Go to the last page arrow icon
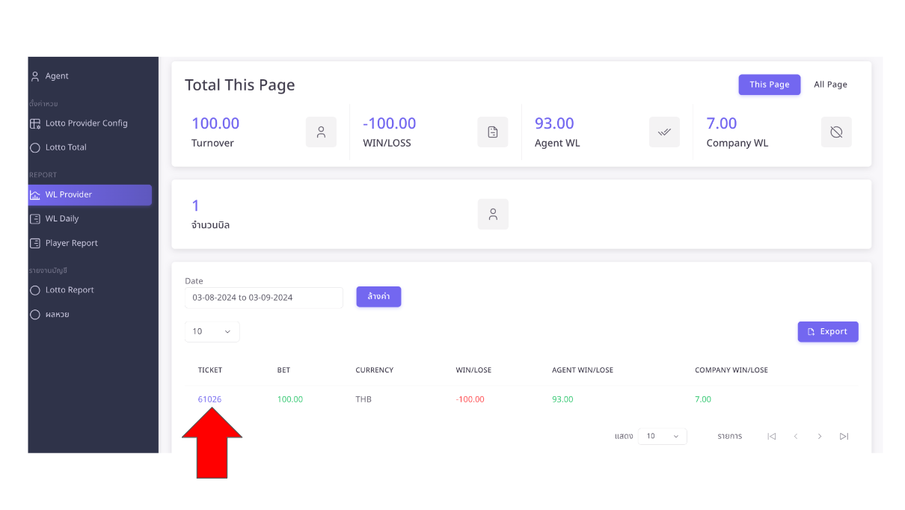 tap(844, 437)
